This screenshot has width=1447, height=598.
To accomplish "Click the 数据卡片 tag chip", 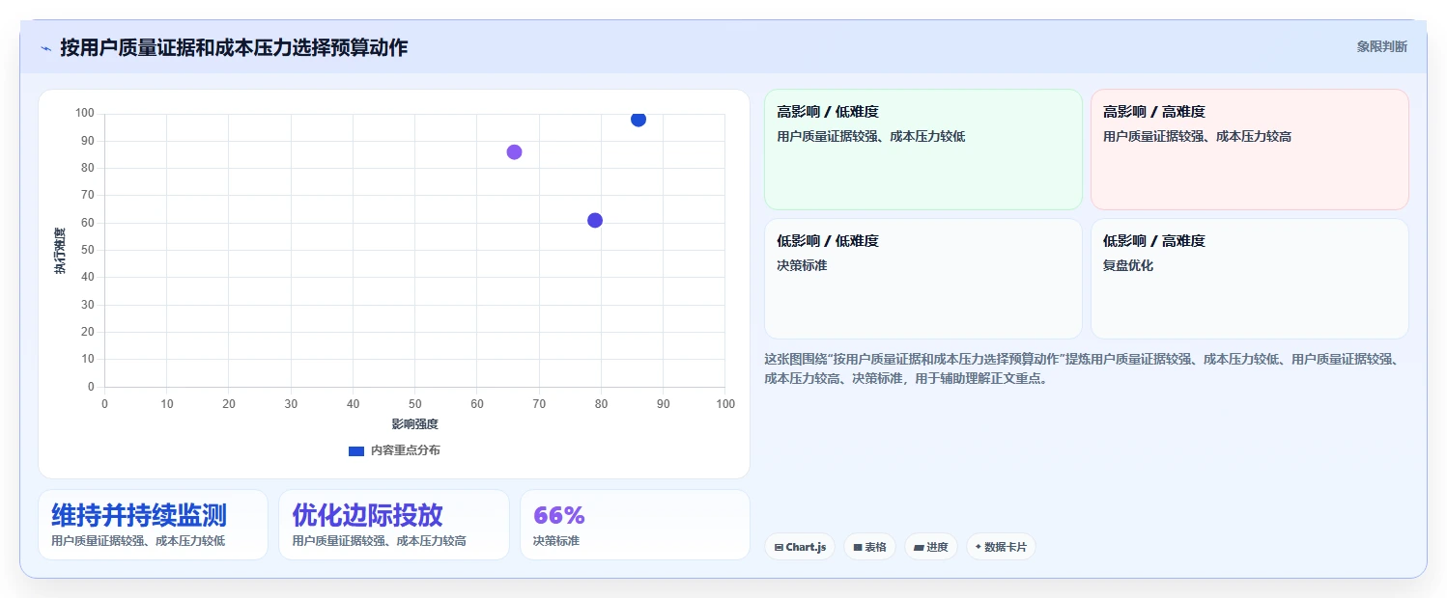I will coord(1001,547).
